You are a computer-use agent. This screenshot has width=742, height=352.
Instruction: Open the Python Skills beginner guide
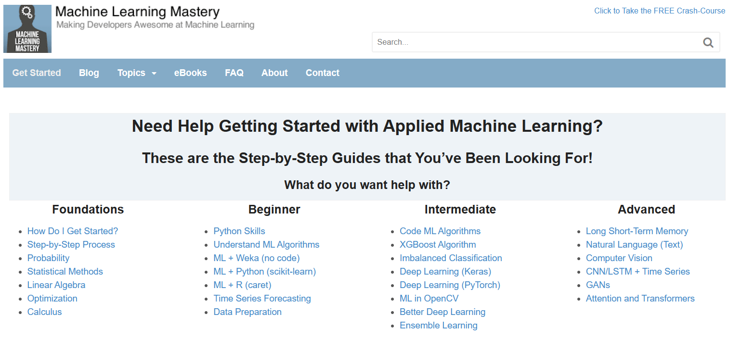point(239,231)
